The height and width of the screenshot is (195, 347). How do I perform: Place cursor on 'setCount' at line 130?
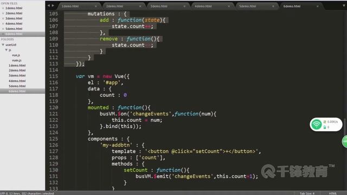coord(136,170)
